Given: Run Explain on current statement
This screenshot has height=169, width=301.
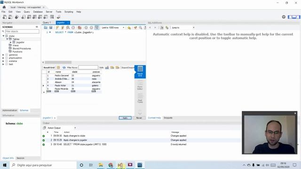Looking at the screenshot, I should coord(68,28).
